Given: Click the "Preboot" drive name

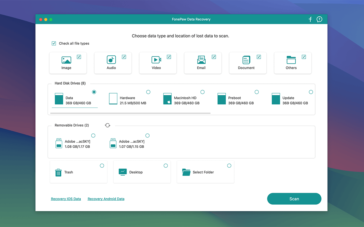Looking at the screenshot, I should [234, 98].
